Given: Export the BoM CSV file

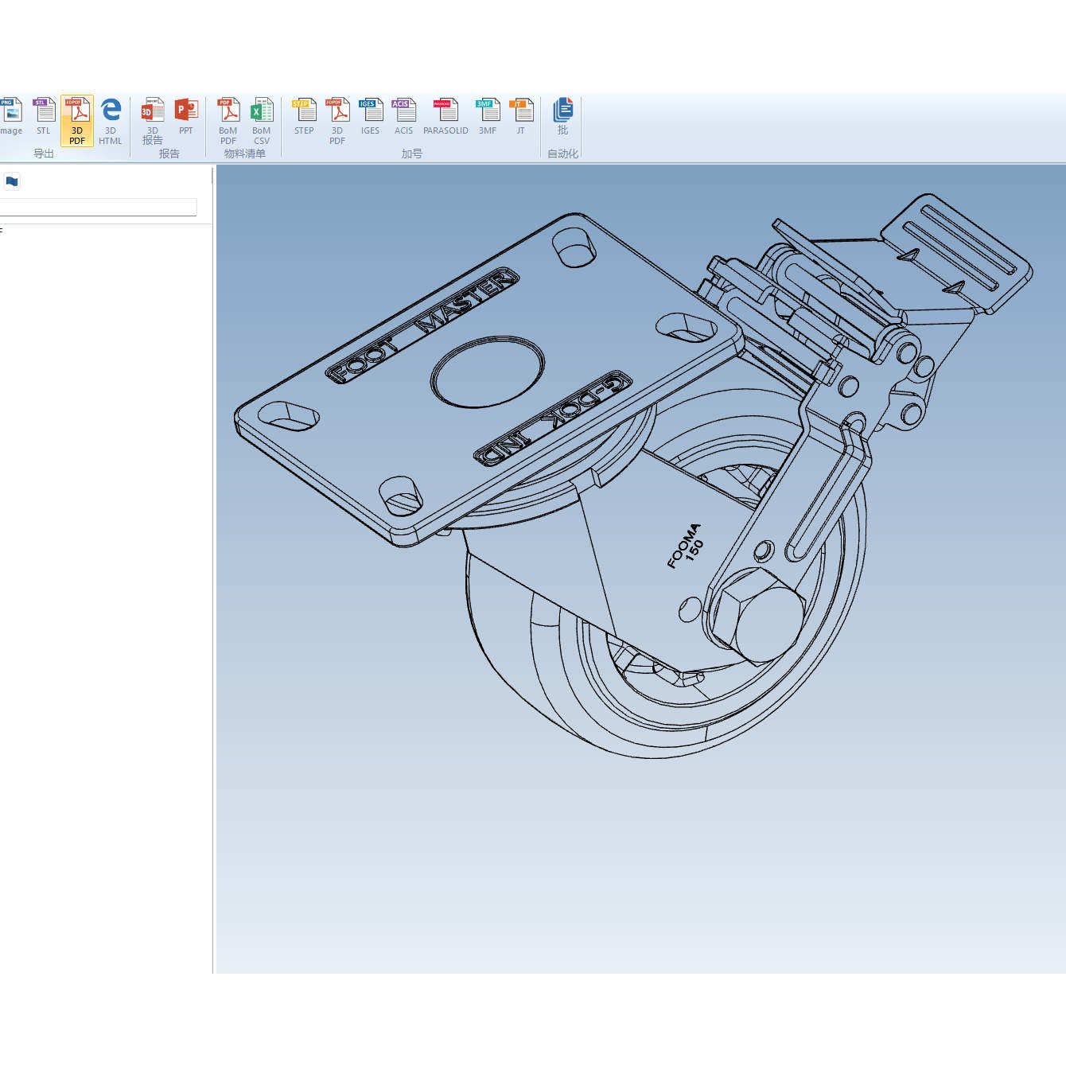Looking at the screenshot, I should [x=262, y=121].
